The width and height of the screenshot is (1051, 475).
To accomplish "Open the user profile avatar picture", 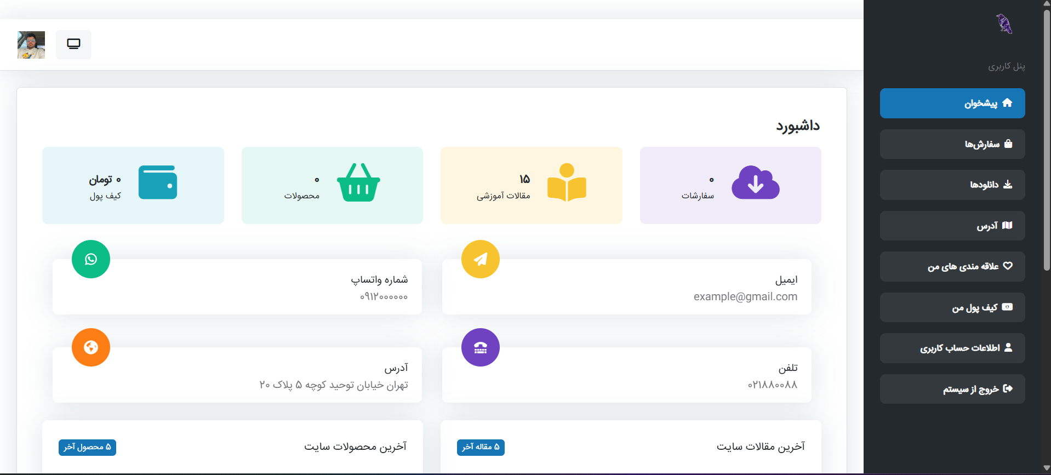I will pyautogui.click(x=31, y=45).
